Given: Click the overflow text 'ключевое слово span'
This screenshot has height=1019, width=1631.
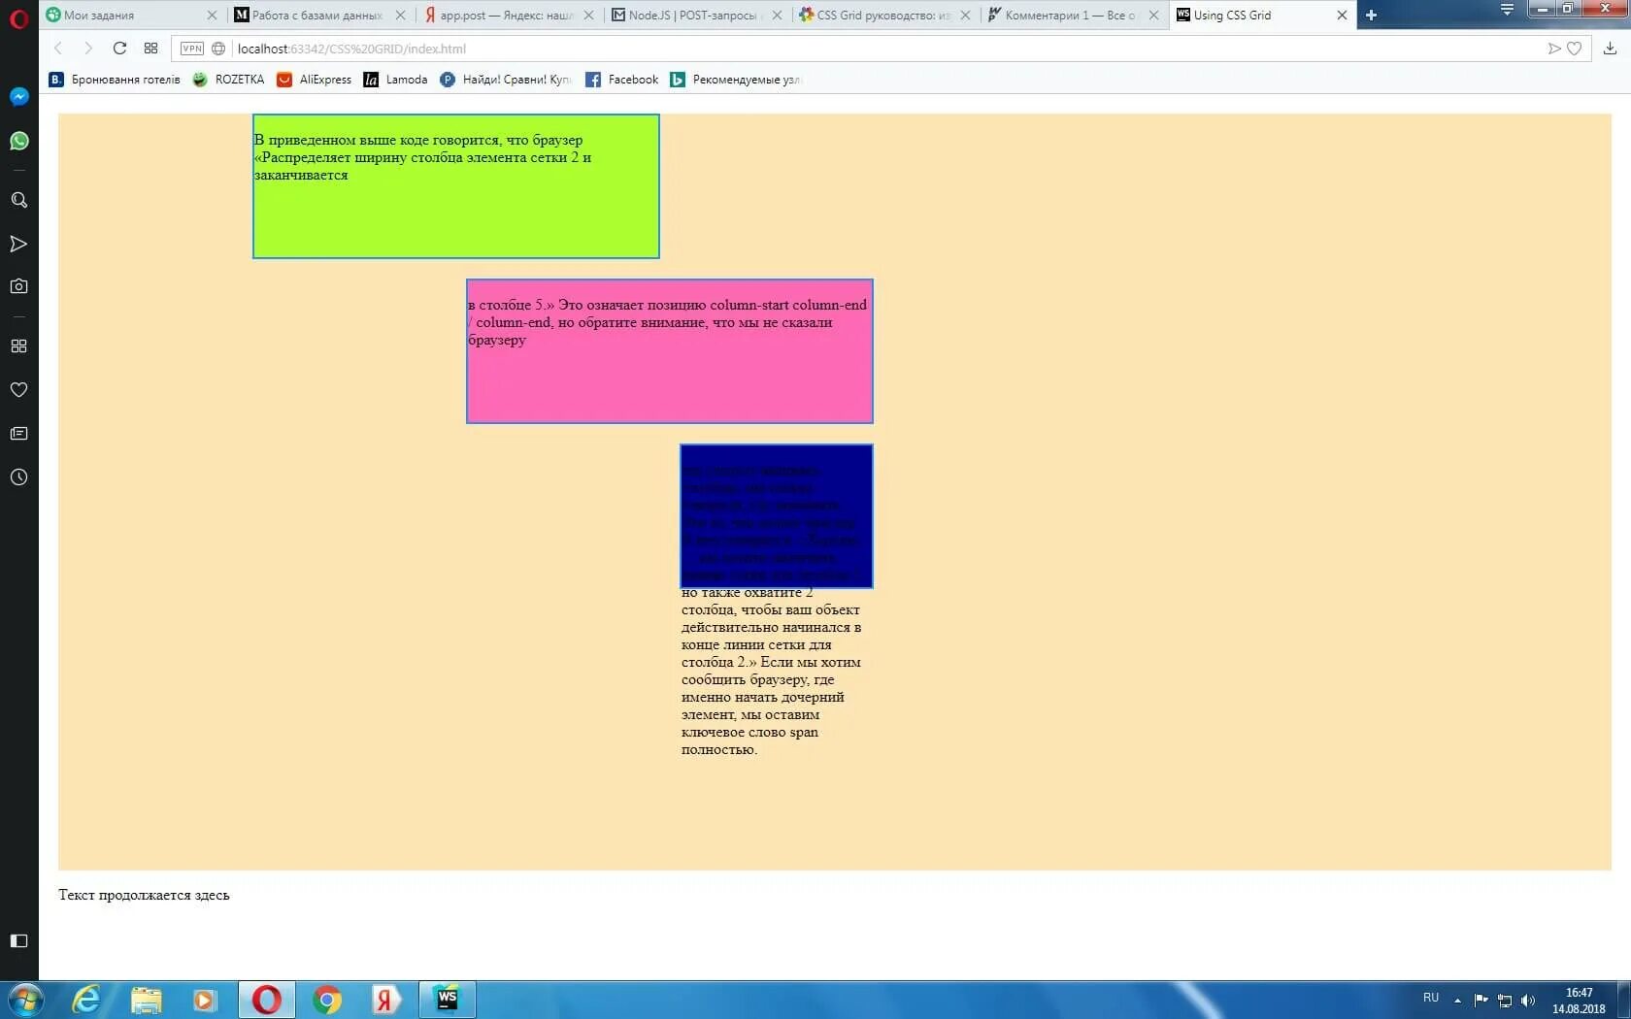Looking at the screenshot, I should (x=749, y=732).
